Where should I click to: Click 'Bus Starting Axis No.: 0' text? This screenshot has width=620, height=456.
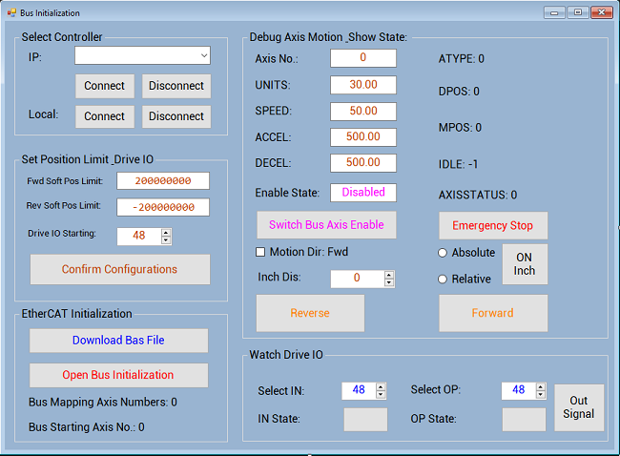87,427
